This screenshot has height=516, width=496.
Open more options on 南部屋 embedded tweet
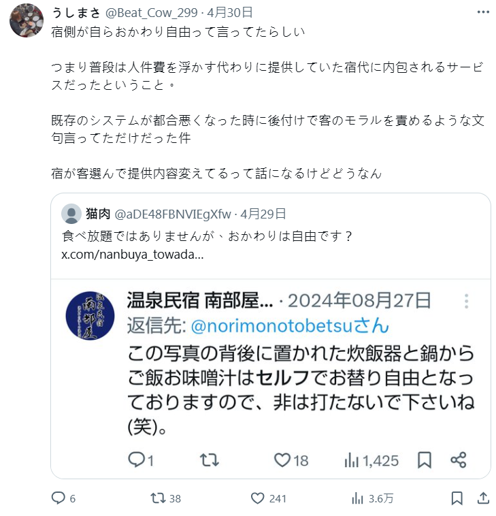pos(467,302)
